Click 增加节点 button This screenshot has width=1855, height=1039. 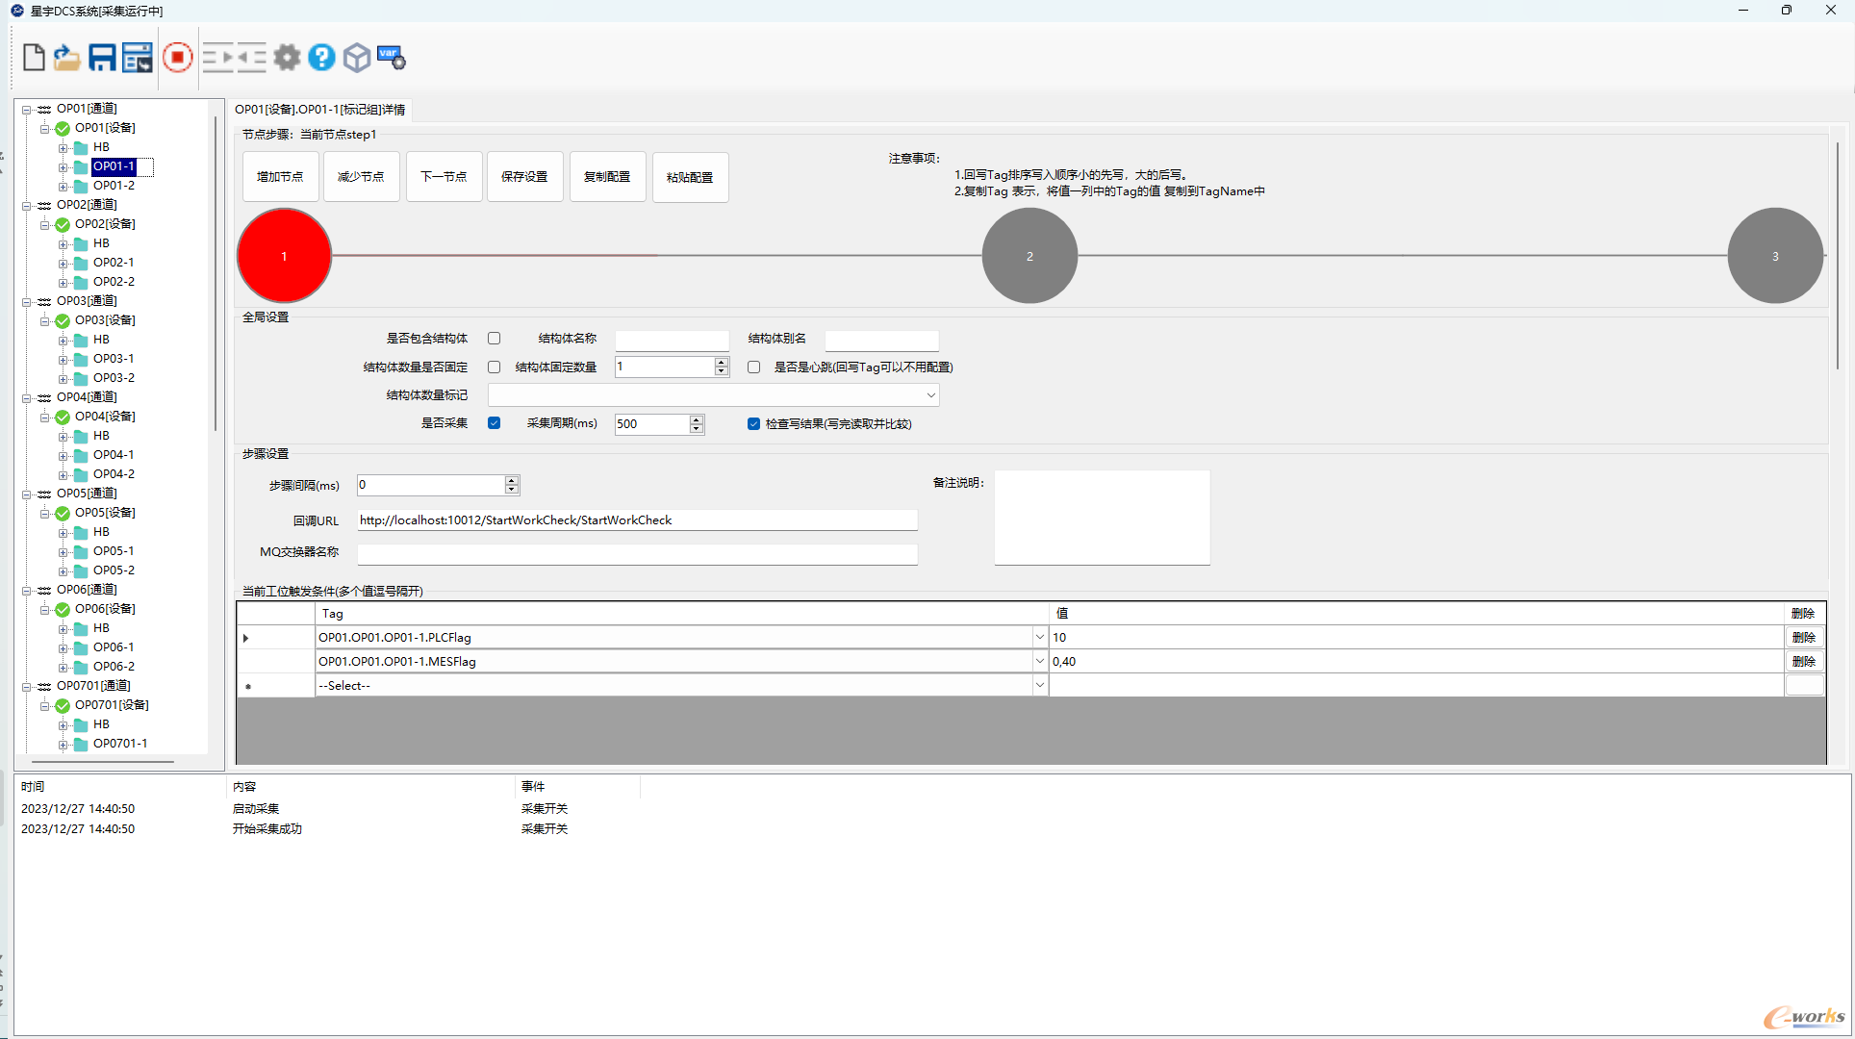tap(280, 177)
